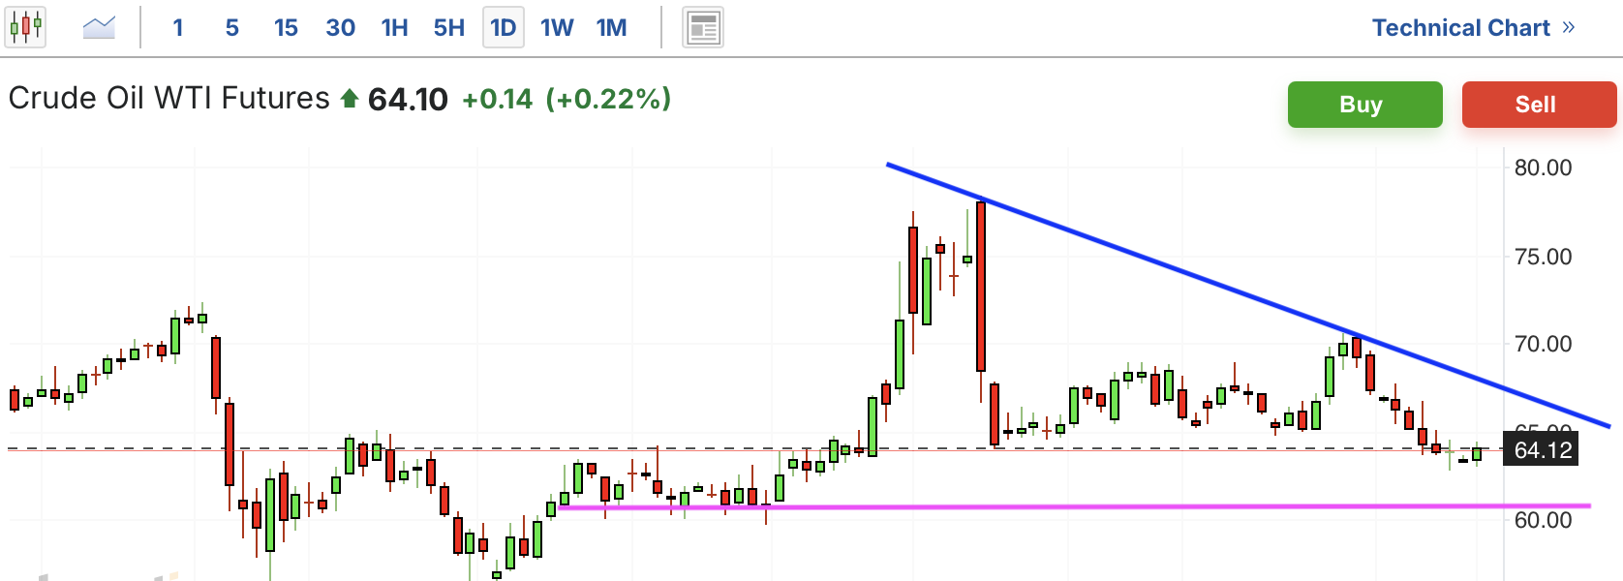This screenshot has width=1623, height=581.
Task: Select the magenta horizontal support line
Action: tap(1075, 506)
